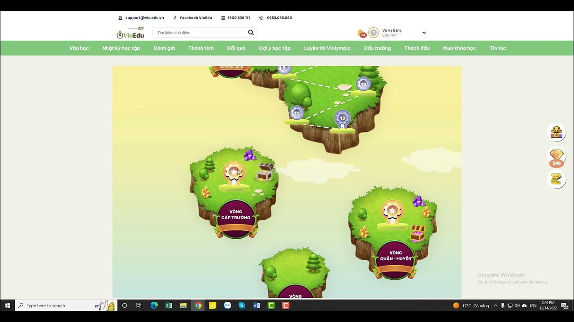The width and height of the screenshot is (574, 322).
Task: Switch to Chrome on the taskbar
Action: [198, 305]
